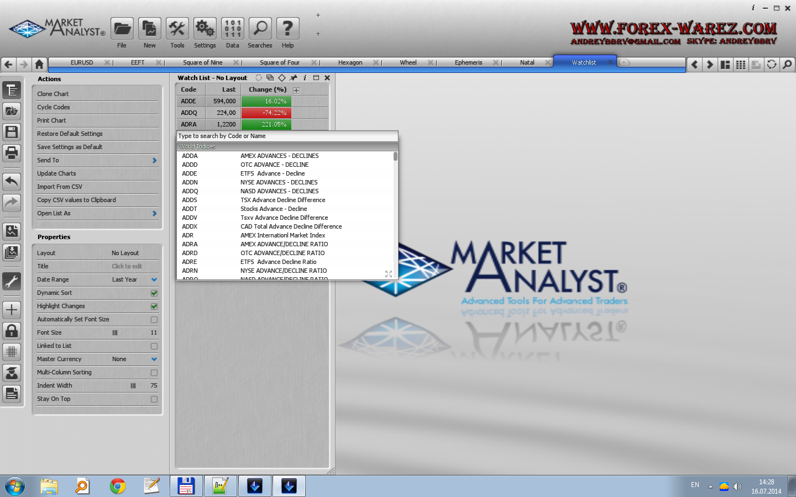
Task: Toggle the Stay On Top checkbox
Action: [154, 399]
